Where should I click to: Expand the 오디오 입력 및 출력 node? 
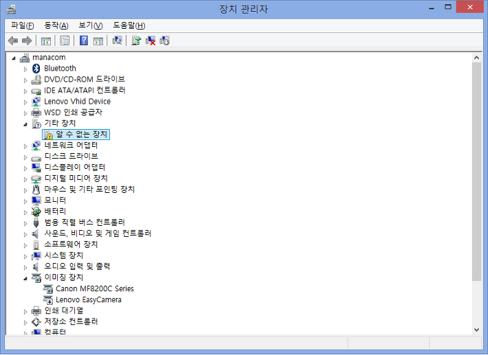click(25, 267)
